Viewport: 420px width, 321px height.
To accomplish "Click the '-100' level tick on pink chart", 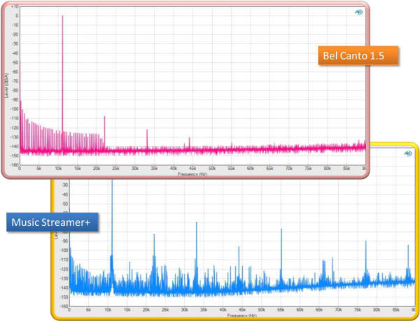I will (15, 109).
